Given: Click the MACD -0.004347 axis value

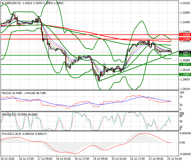Looking at the screenshot, I should point(185,154).
